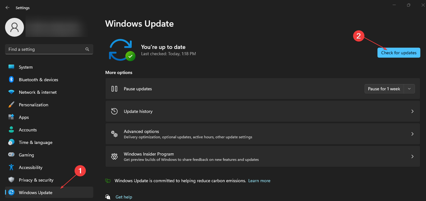
Task: Open the Apps settings category
Action: (49, 117)
